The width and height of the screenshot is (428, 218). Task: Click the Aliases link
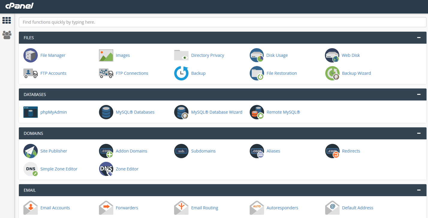pyautogui.click(x=273, y=151)
